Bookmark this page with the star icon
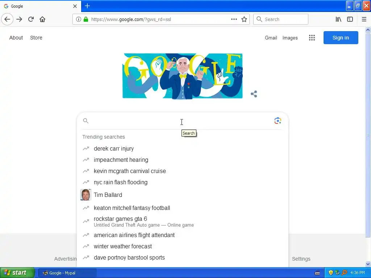371x278 pixels. point(244,20)
